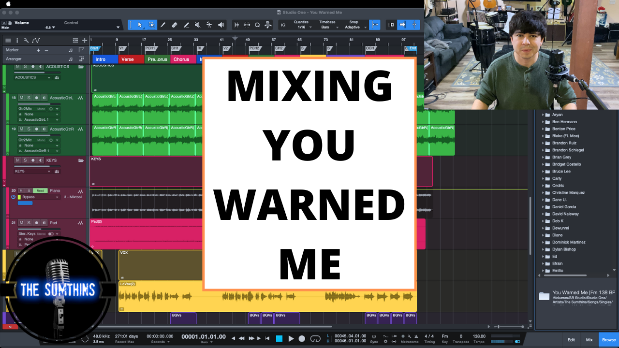The height and width of the screenshot is (348, 619).
Task: Switch to the Browse view
Action: [x=609, y=340]
